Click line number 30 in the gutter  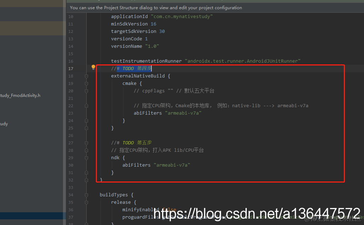click(71, 165)
